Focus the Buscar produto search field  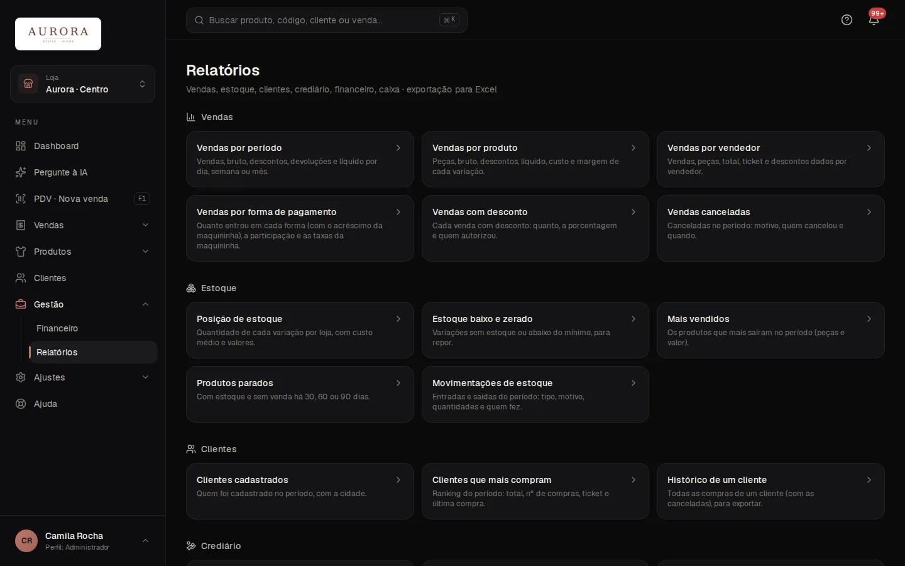pyautogui.click(x=327, y=20)
